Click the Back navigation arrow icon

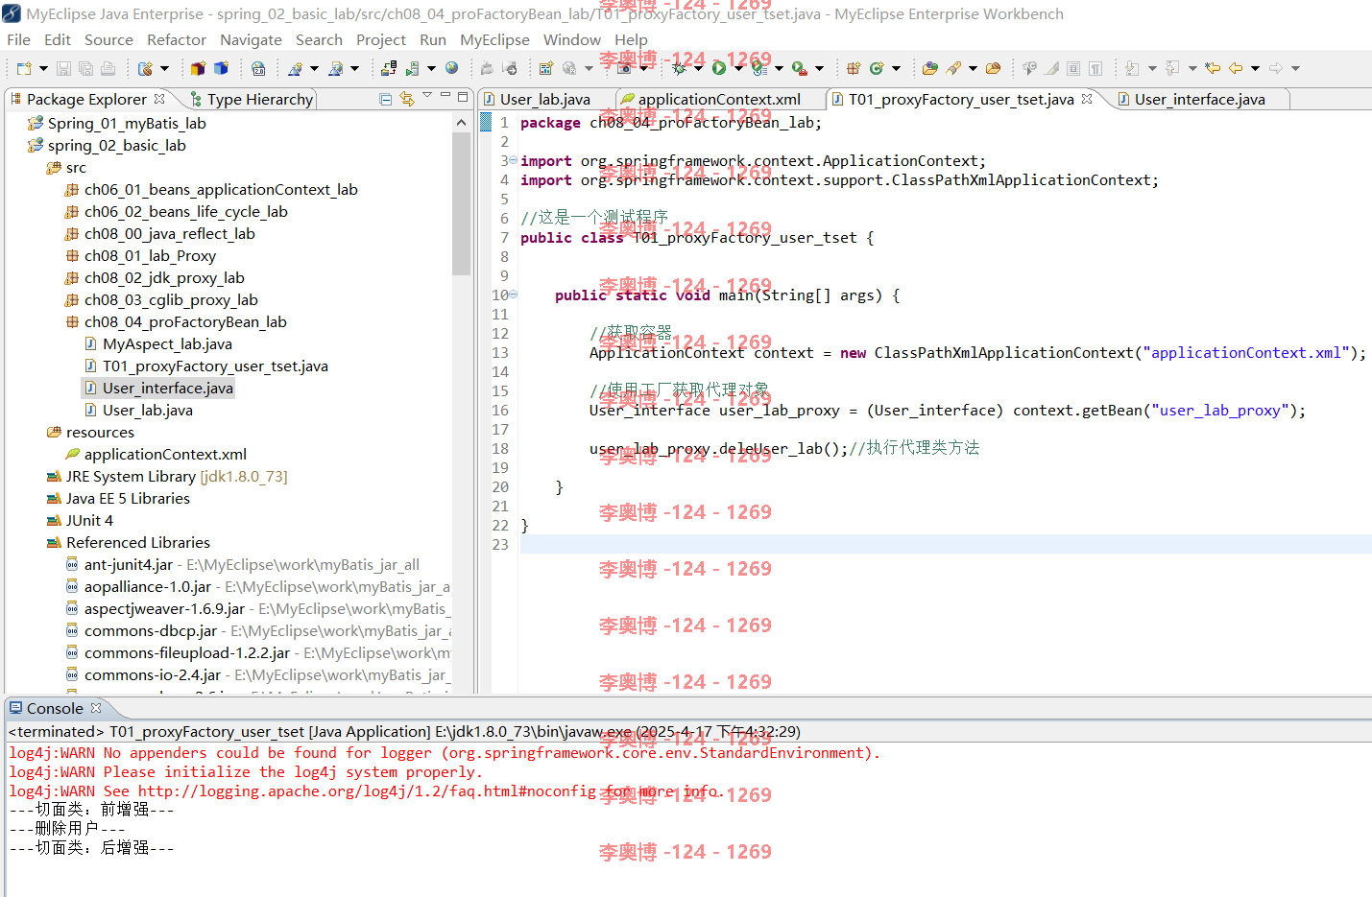point(1236,68)
